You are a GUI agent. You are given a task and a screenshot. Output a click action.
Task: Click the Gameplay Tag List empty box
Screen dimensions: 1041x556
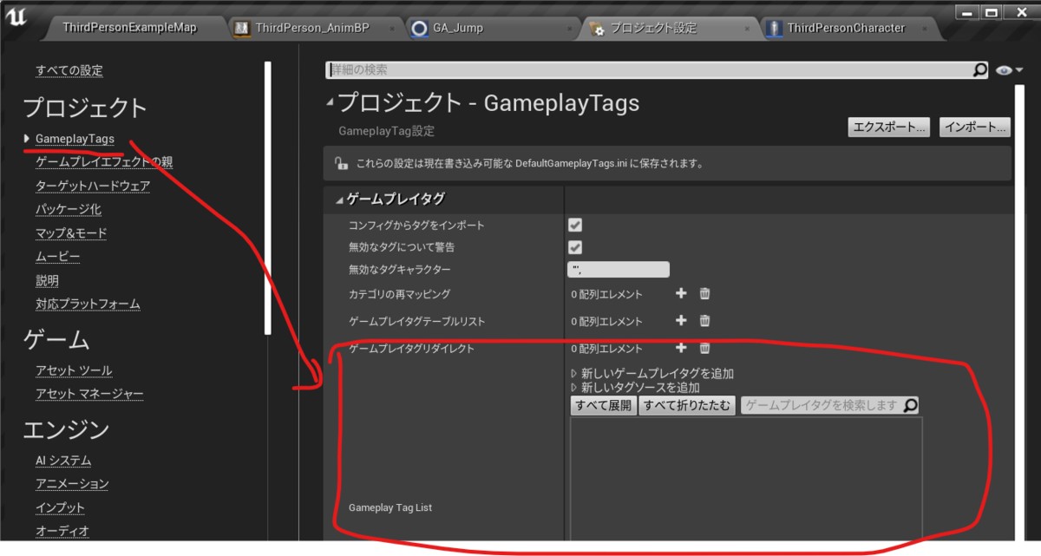point(746,480)
